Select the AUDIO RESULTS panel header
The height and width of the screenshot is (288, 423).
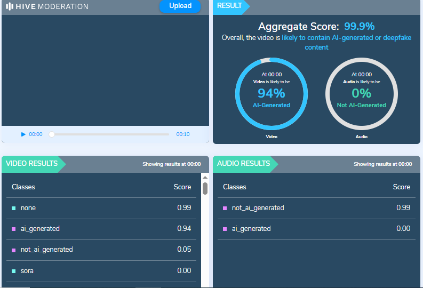[x=243, y=164]
